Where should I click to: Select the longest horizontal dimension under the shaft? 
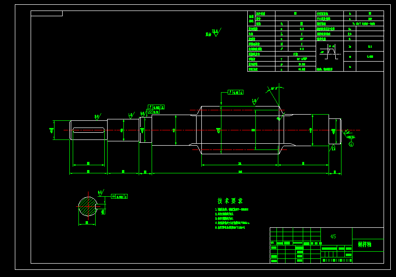240,173
